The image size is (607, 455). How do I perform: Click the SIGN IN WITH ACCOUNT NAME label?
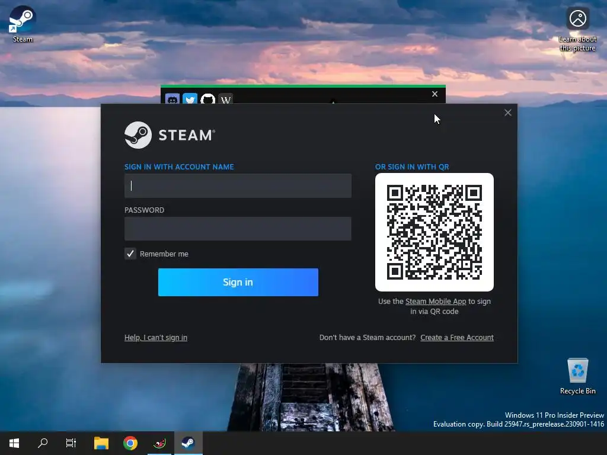pos(179,166)
